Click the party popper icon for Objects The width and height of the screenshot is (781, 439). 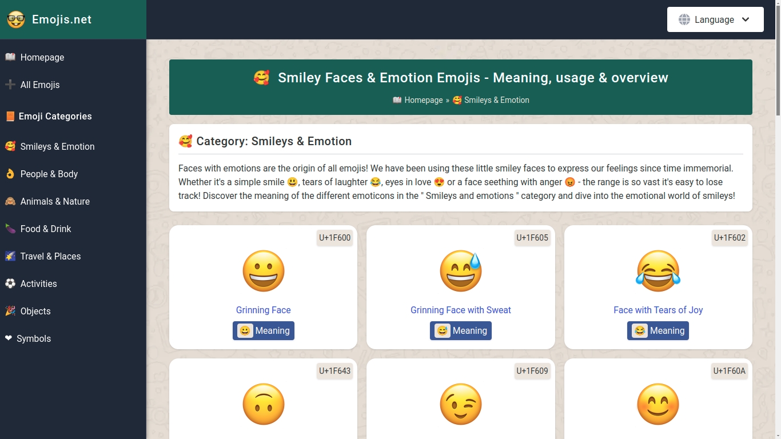10,311
